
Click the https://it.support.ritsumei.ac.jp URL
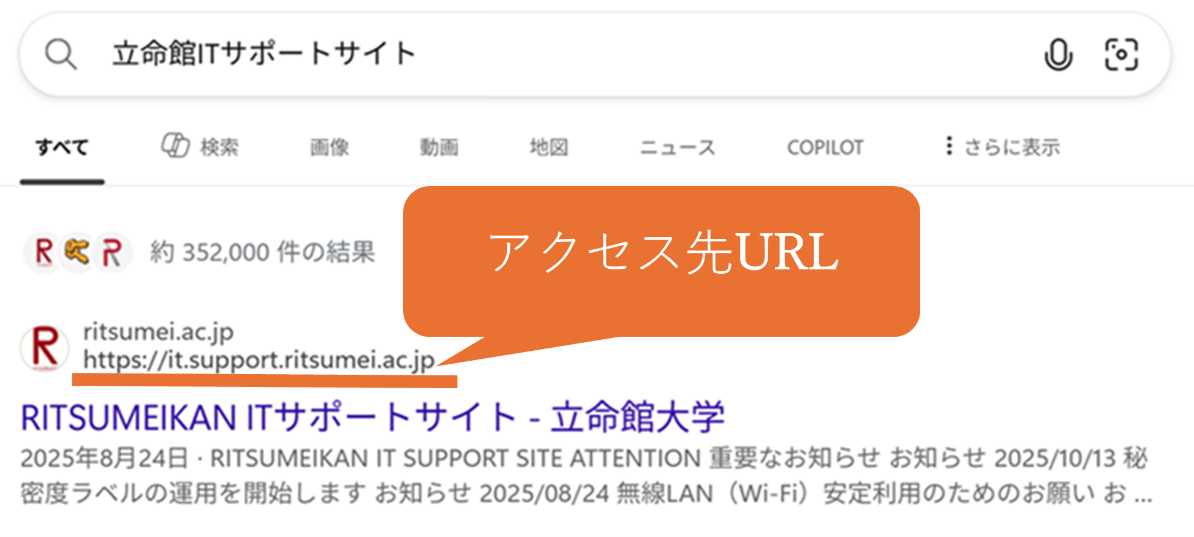[259, 360]
